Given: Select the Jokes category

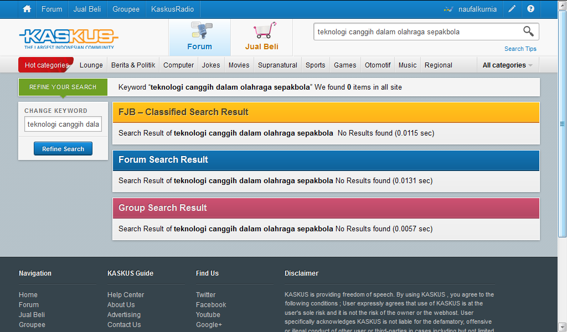Looking at the screenshot, I should (211, 65).
